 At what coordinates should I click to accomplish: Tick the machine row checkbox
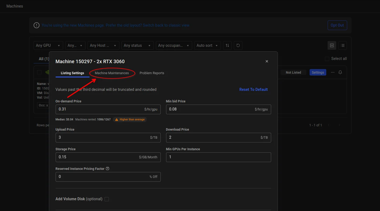pos(39,72)
